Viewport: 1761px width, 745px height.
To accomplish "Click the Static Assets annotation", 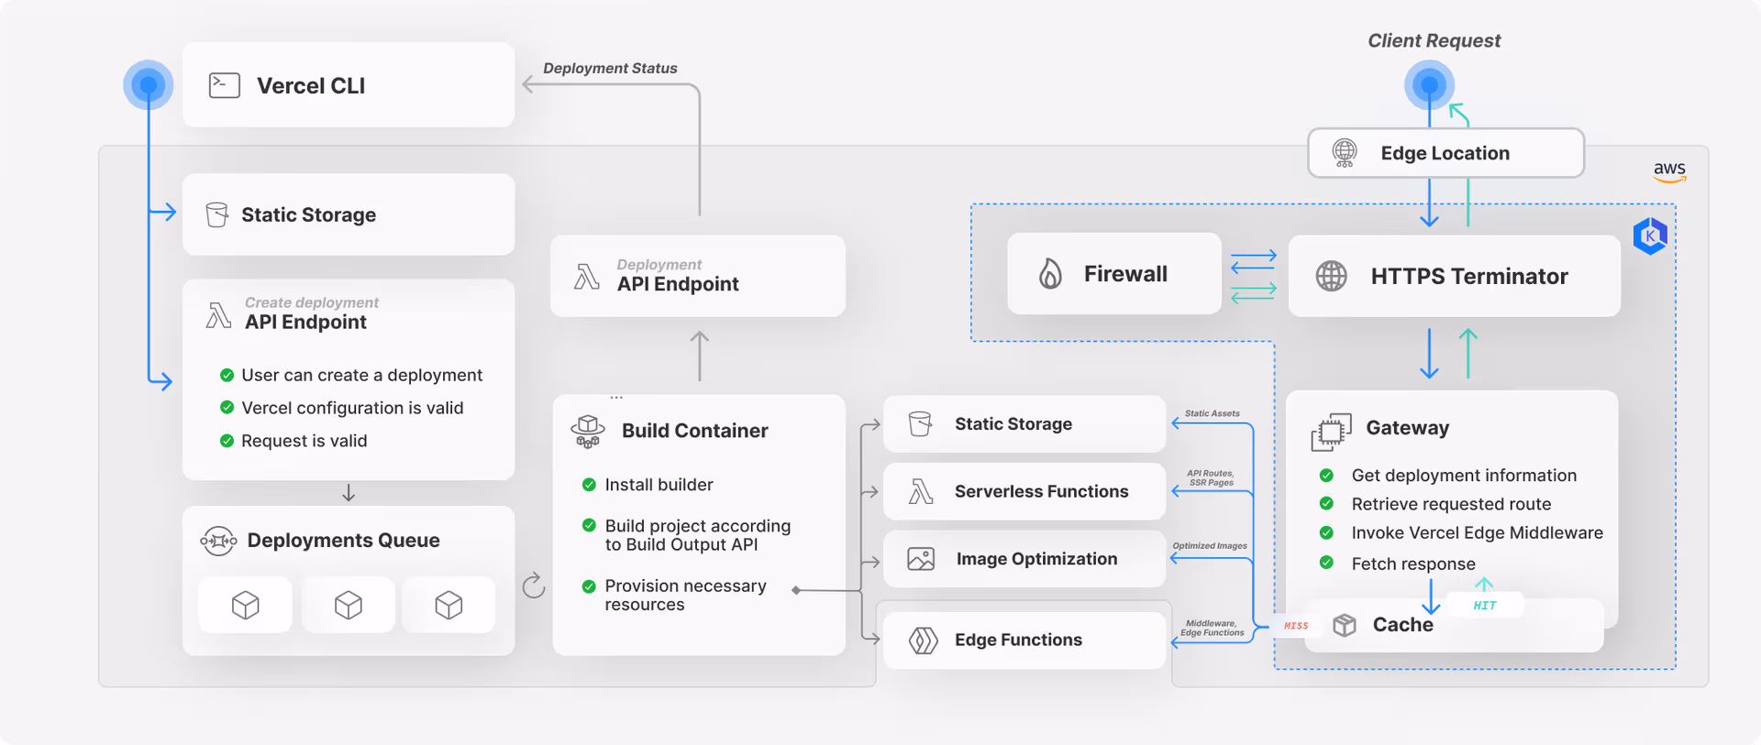I will click(1212, 413).
